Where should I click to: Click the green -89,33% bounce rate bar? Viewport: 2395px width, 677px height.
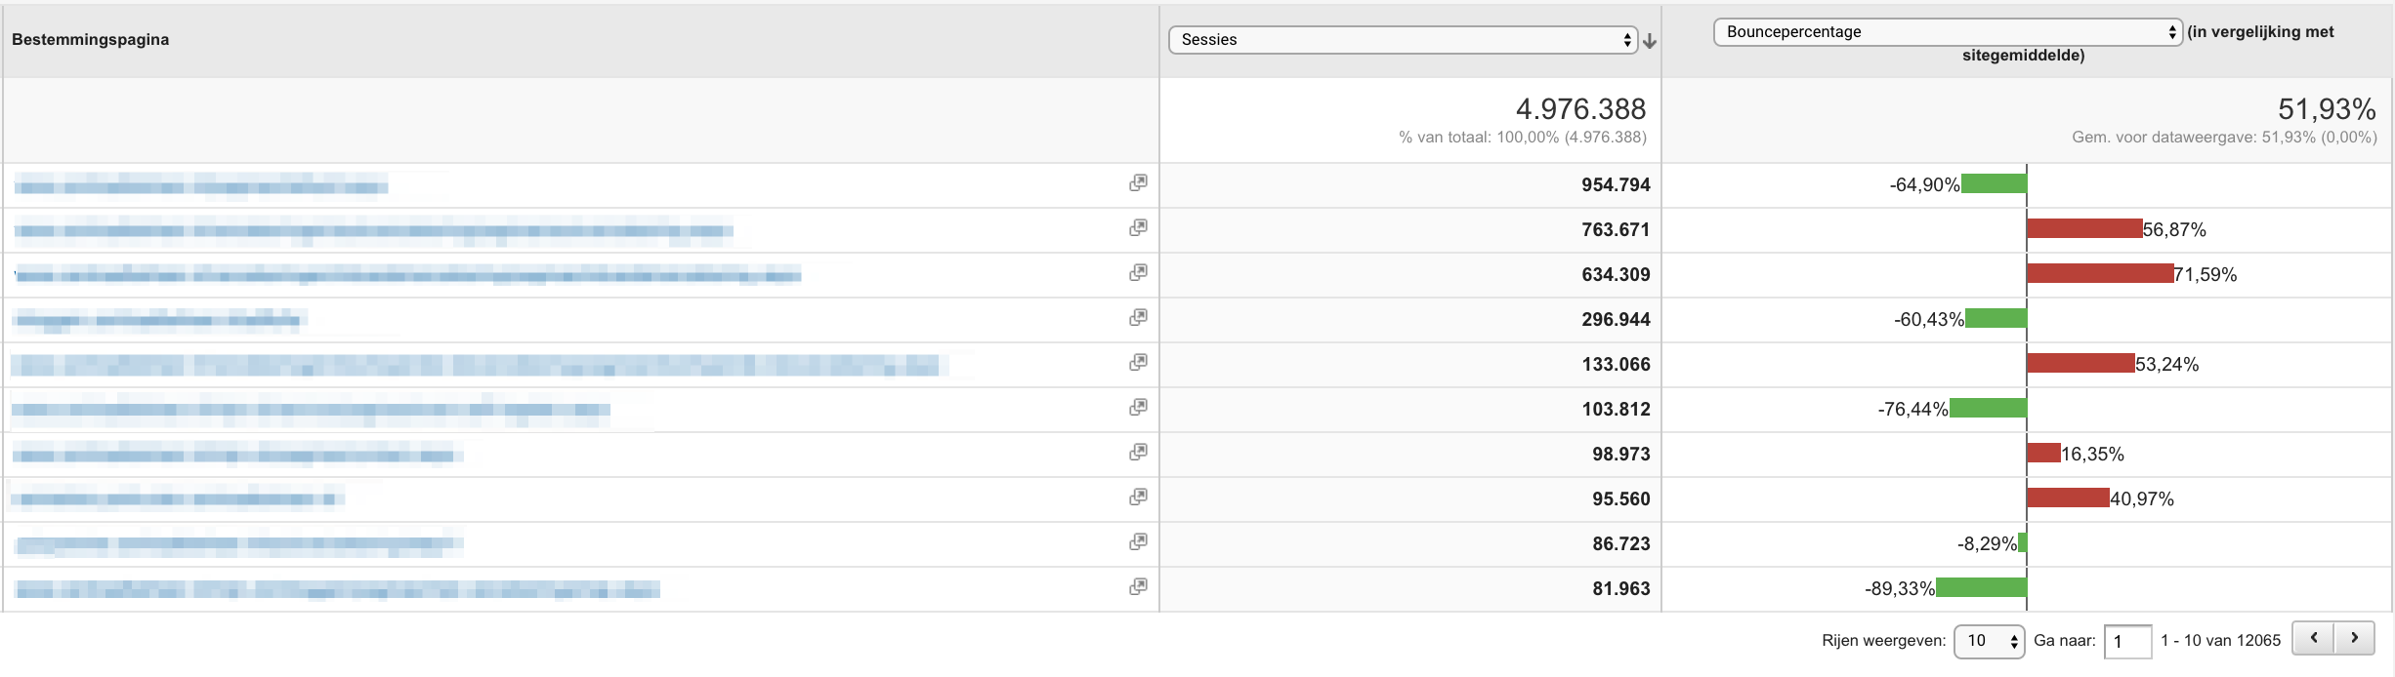pos(1981,587)
